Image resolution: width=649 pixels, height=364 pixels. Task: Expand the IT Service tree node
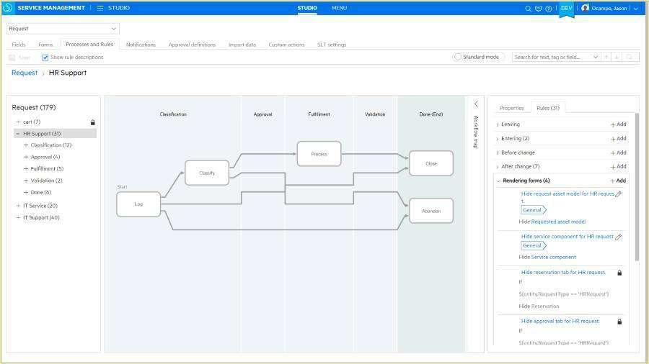point(19,206)
